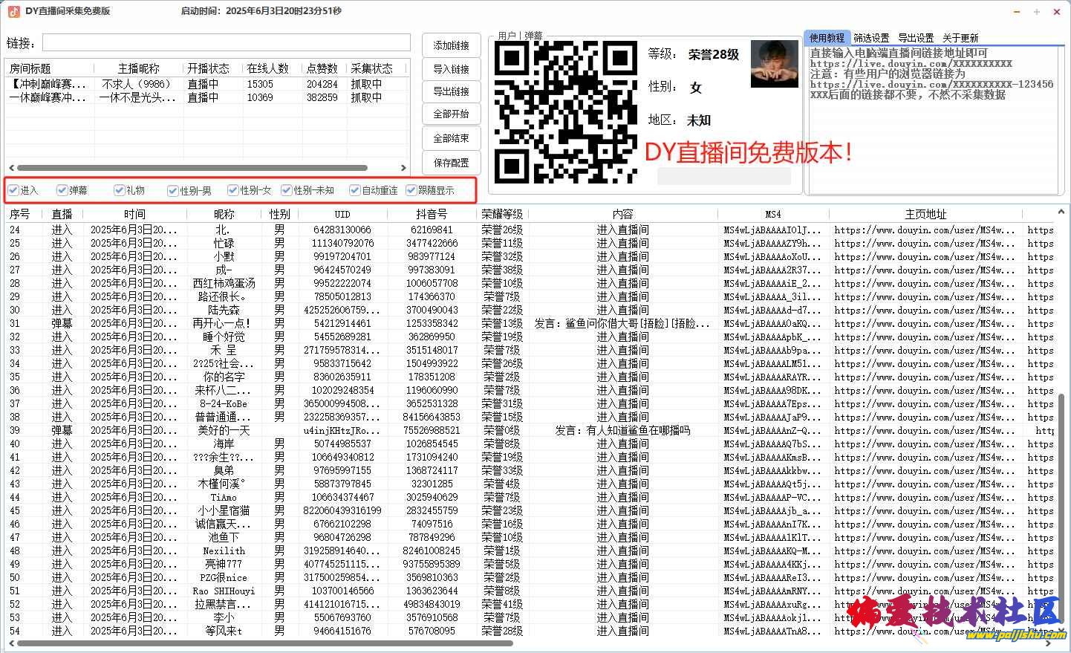
Task: Click the left arrow of room list scrollbar
Action: point(10,168)
